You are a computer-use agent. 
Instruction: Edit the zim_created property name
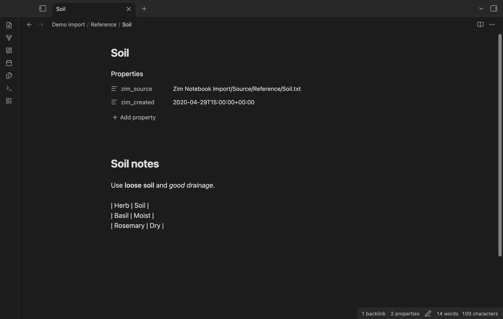137,102
